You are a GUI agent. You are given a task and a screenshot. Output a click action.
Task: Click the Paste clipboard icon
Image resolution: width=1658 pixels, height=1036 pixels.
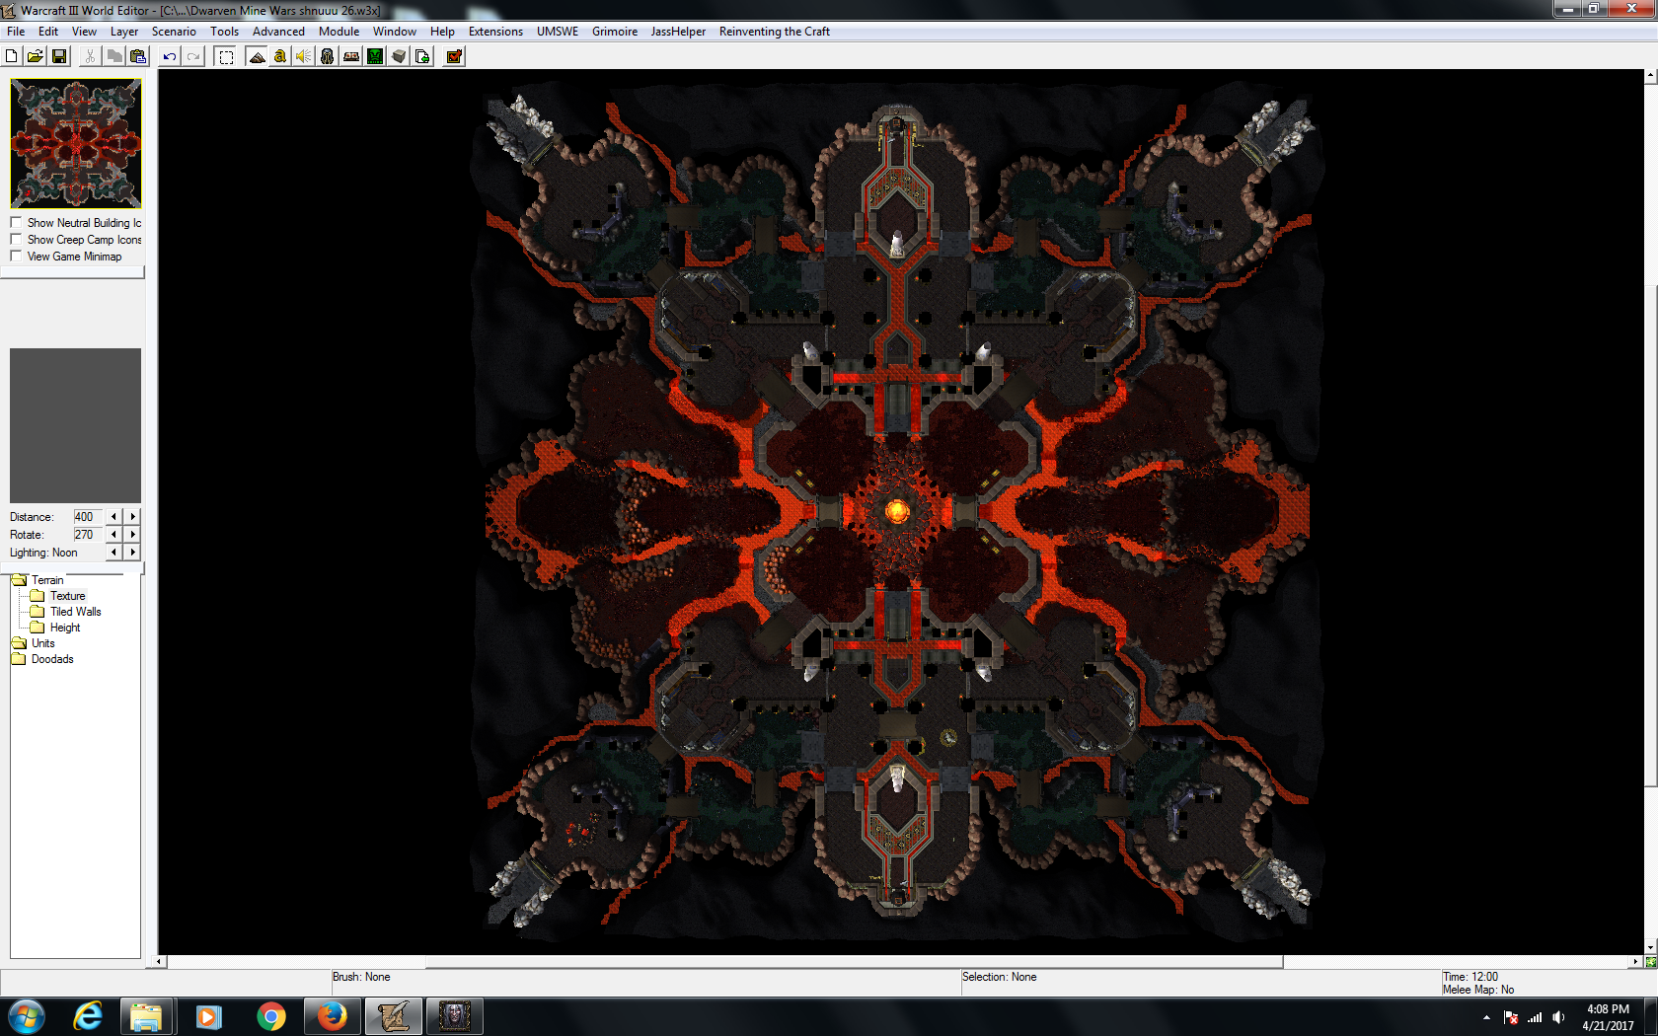point(138,56)
